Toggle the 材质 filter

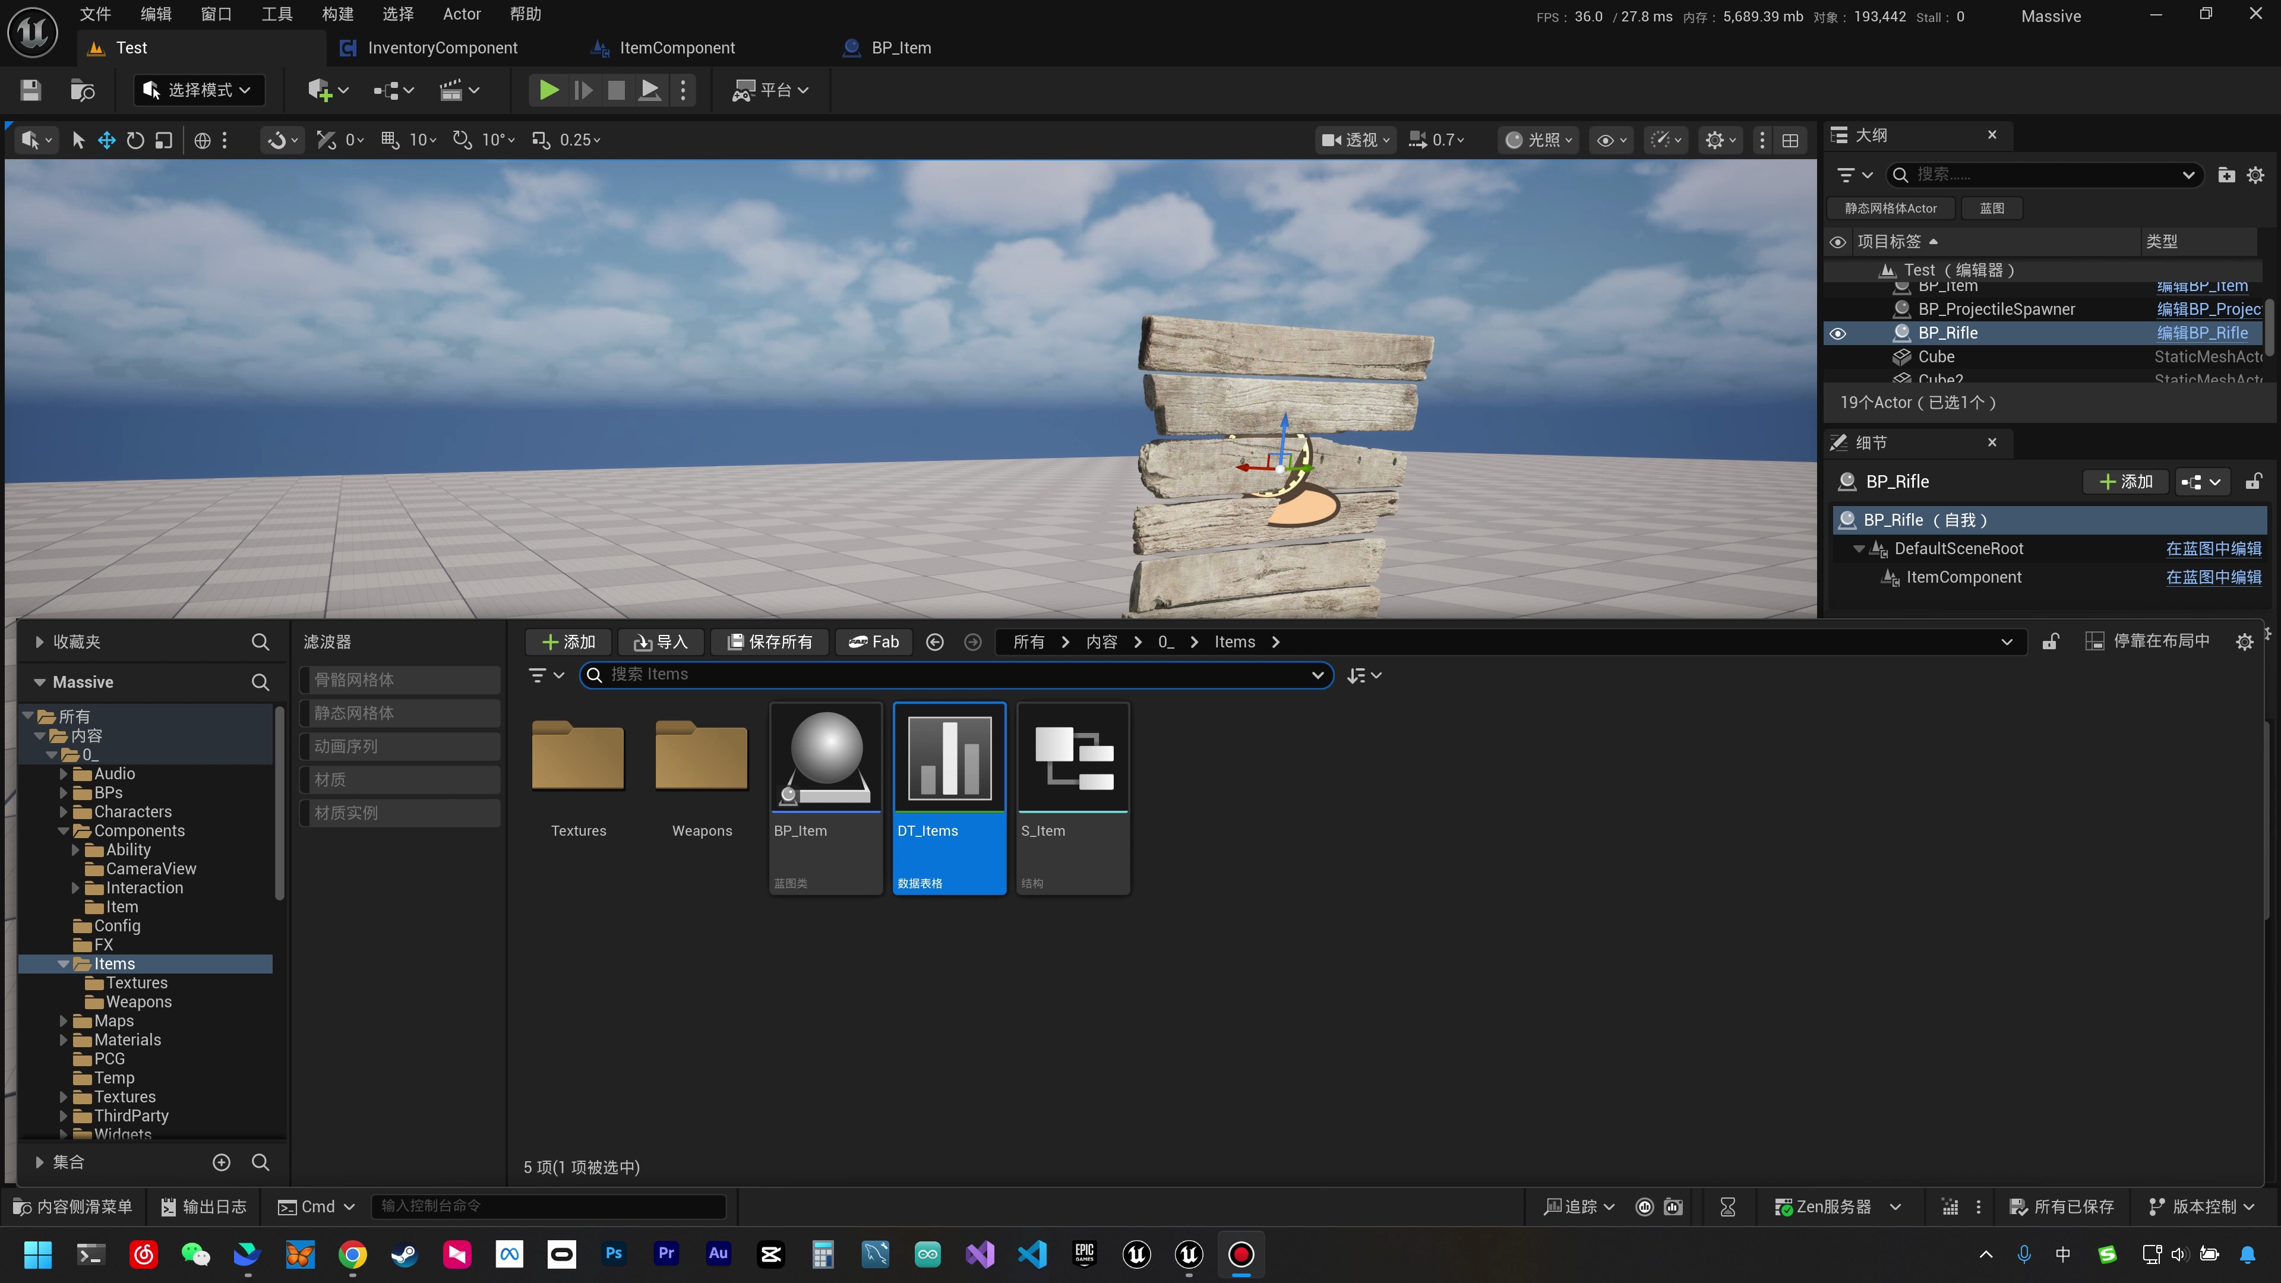tap(400, 779)
